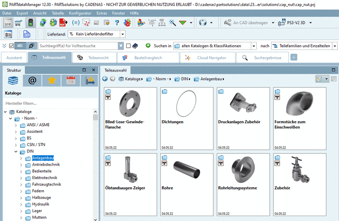Screen dimensions: 339x221
Task: Open the Suchen in catalogs dropdown
Action: coord(254,46)
